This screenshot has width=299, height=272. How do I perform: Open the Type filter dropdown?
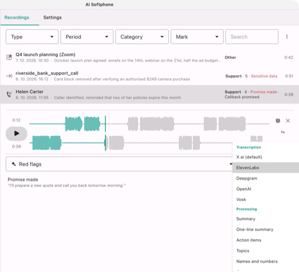point(32,37)
